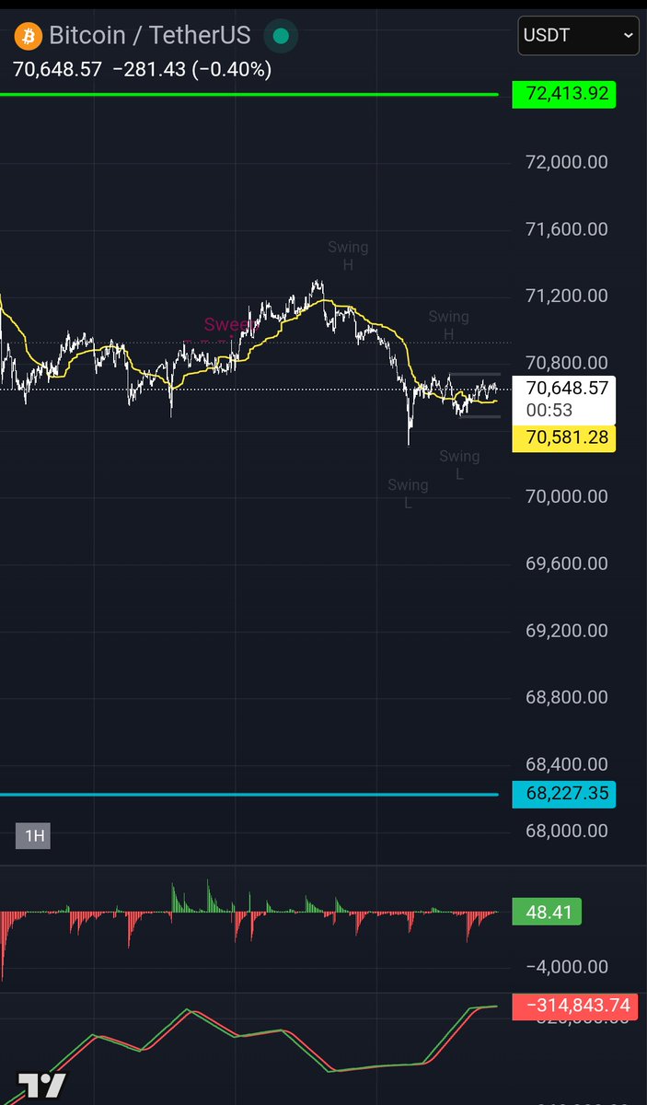Open the Bitcoin / TetherUS symbol title
The width and height of the screenshot is (647, 1105).
149,37
